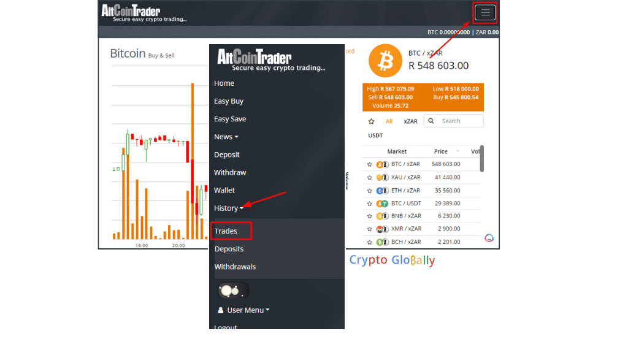Screen dimensions: 628x339
Task: Click the ZAR 0.00 balance in header
Action: click(487, 32)
